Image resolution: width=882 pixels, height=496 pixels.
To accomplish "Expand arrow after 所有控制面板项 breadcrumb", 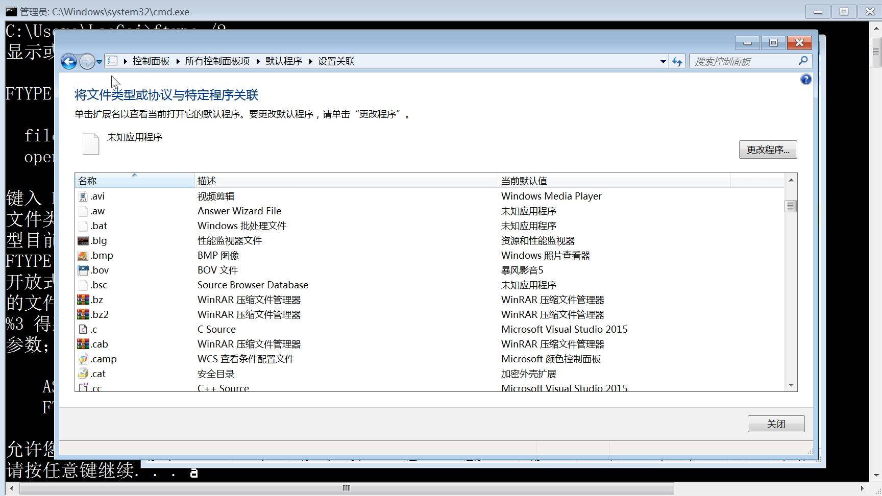I will point(258,61).
